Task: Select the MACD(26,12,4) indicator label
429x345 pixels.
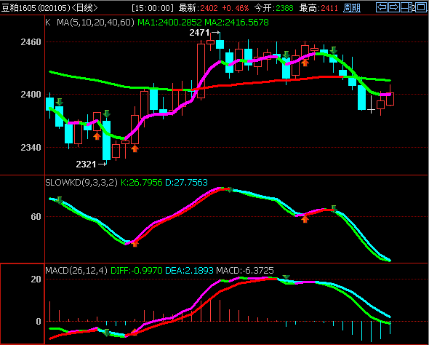Action: (x=76, y=271)
